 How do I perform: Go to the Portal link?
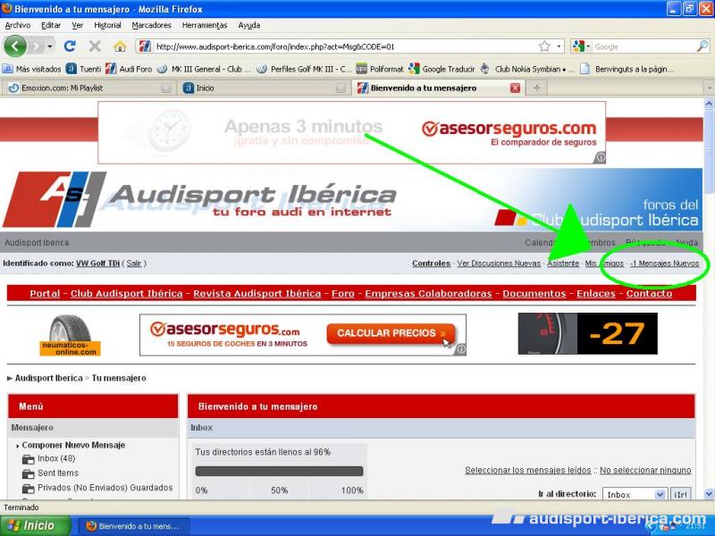point(45,294)
